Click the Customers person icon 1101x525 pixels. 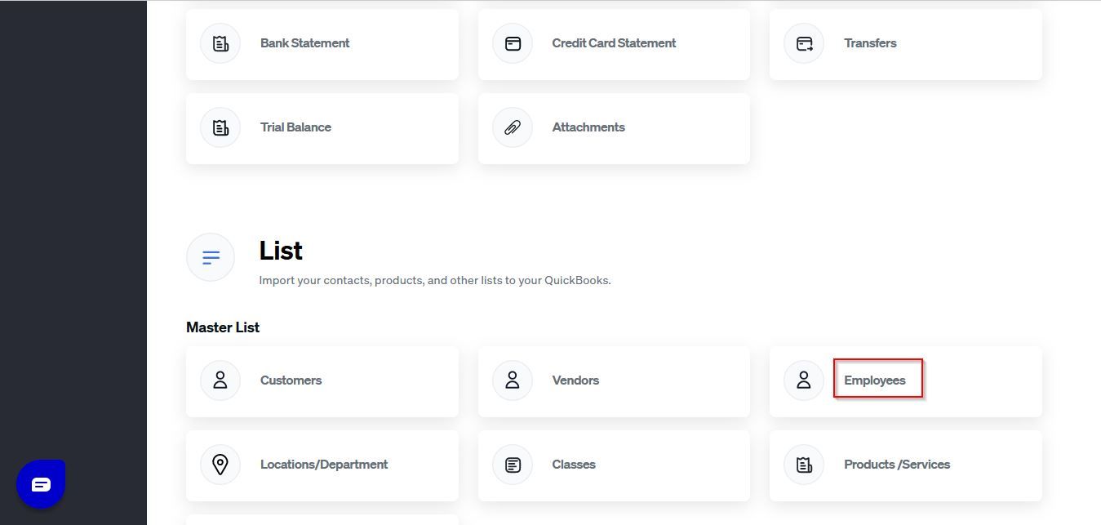(220, 380)
